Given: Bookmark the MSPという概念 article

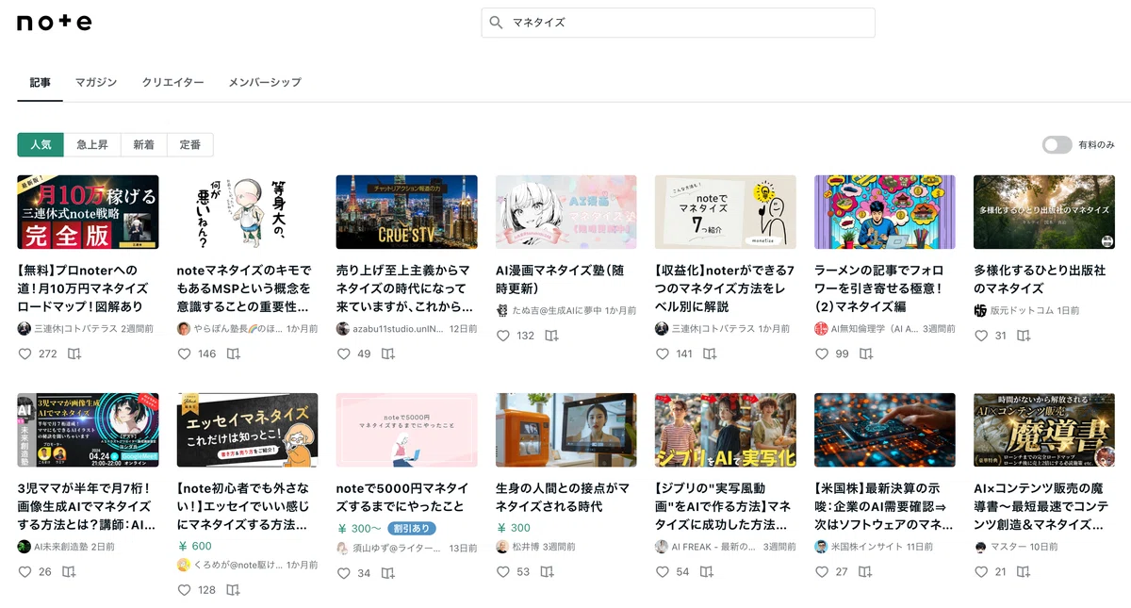Looking at the screenshot, I should (x=233, y=354).
